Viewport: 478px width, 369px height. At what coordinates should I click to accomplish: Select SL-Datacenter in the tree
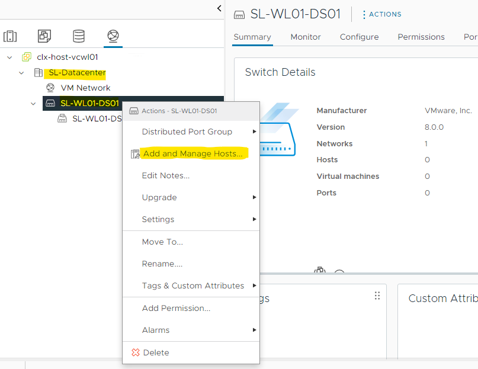[77, 73]
